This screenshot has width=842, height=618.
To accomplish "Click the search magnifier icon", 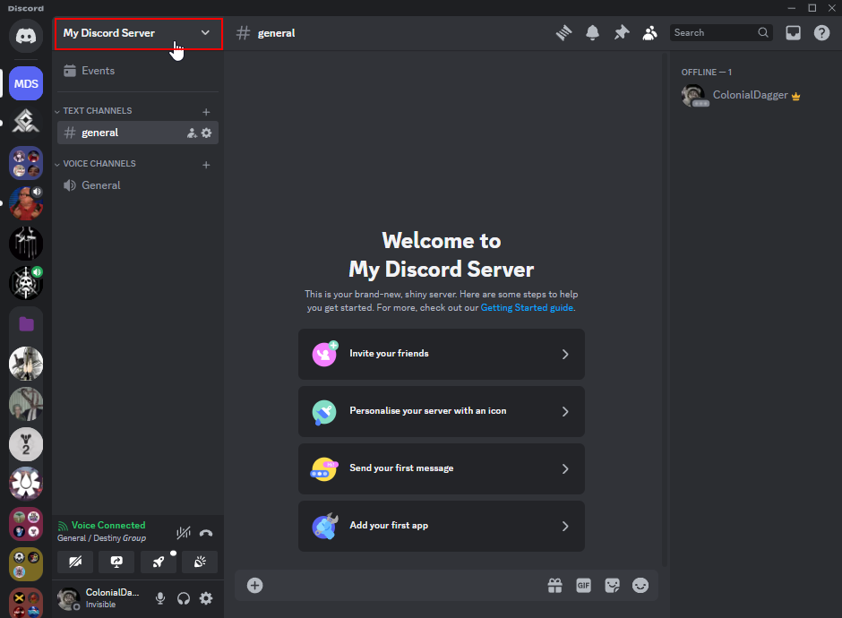I will [762, 33].
